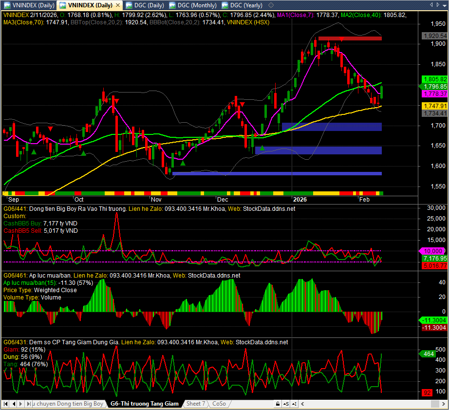Click the gray 1,920.54 Bollinger top price label
This screenshot has width=449, height=410.
point(435,36)
